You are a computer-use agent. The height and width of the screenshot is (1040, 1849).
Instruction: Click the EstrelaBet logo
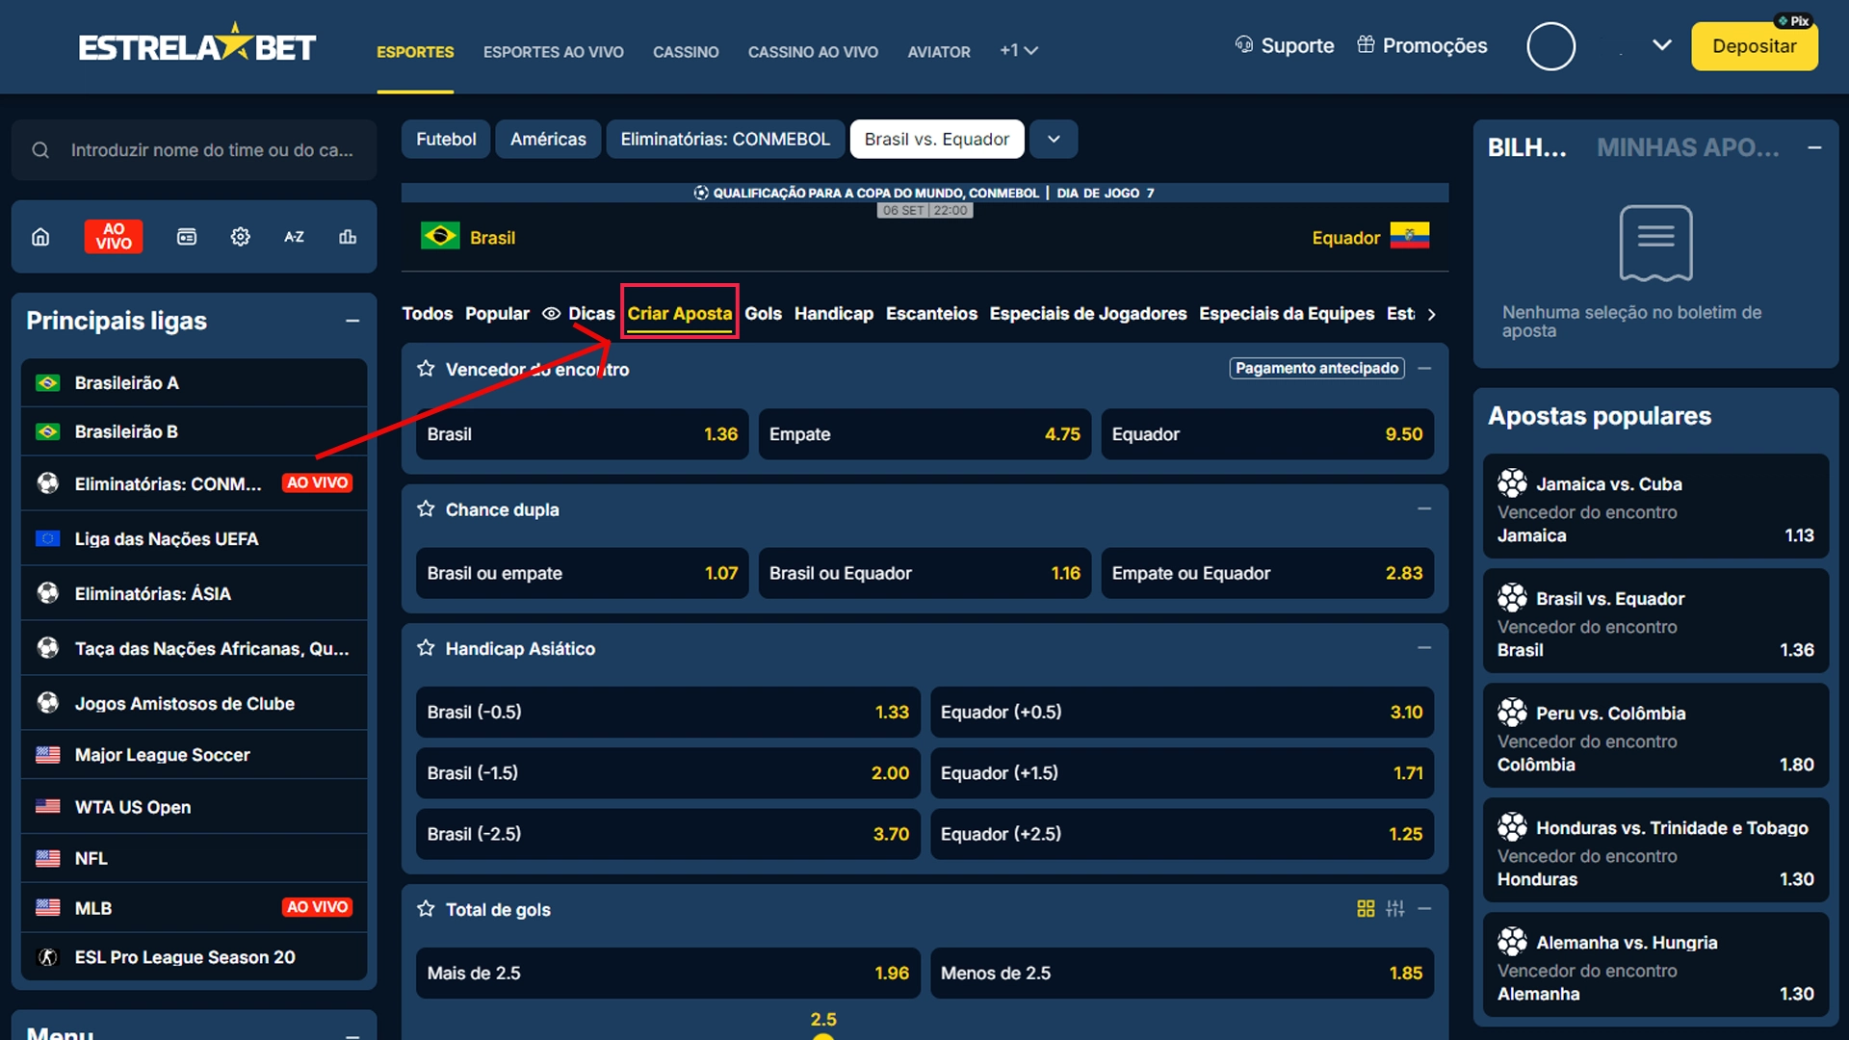pyautogui.click(x=197, y=45)
